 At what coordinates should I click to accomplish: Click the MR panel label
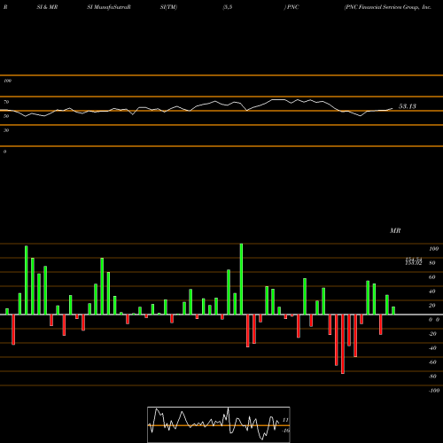[395, 230]
